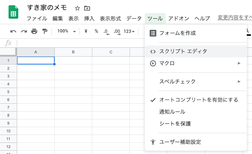Open the 編集 menu
252x154 pixels.
tap(58, 19)
